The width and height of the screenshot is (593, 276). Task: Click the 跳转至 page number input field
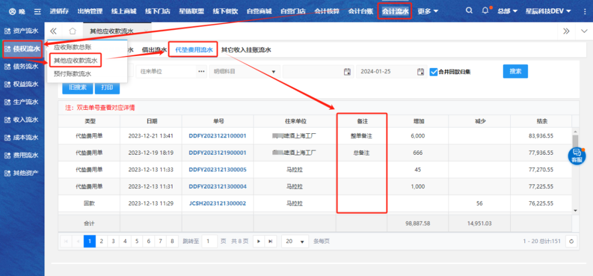click(x=209, y=241)
